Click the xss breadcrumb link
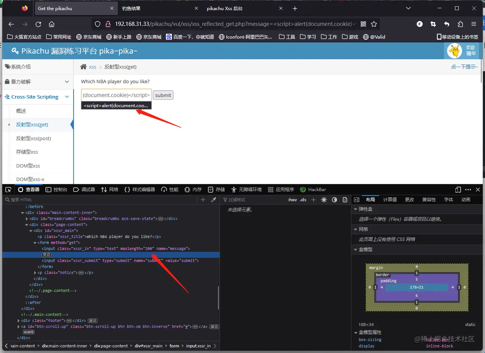485x353 pixels. click(92, 67)
